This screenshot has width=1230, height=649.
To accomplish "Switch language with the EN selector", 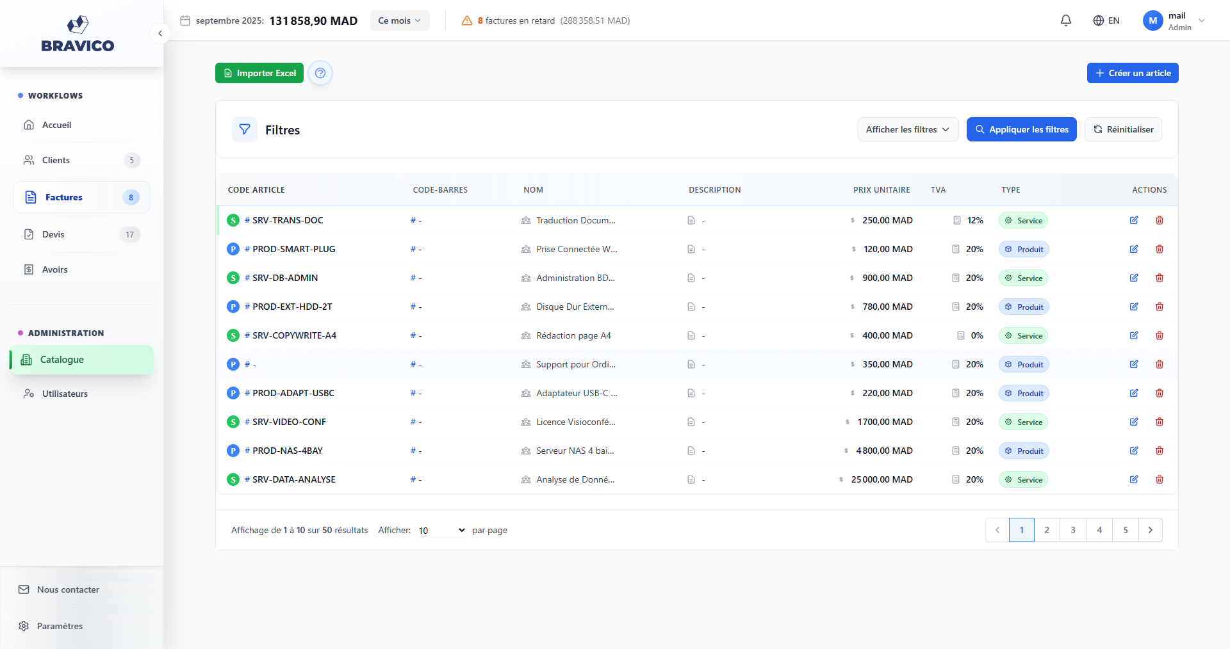I will point(1106,20).
